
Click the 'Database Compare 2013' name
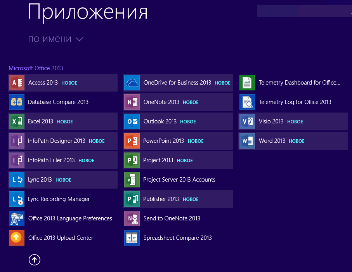coord(58,102)
